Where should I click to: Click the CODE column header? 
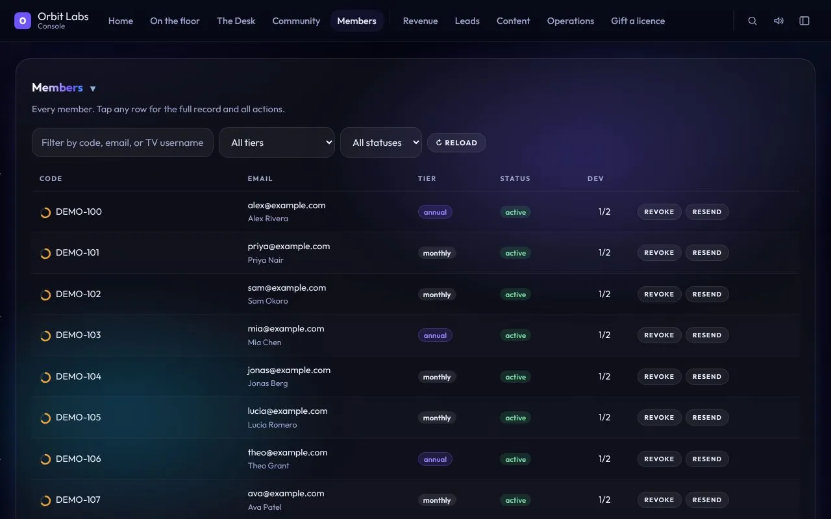pos(51,178)
